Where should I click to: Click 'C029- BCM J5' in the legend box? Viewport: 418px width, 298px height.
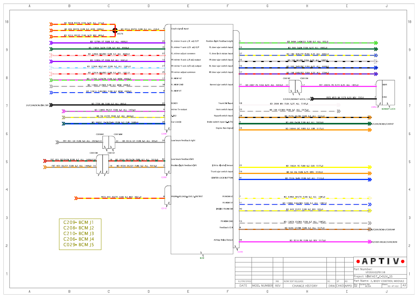point(79,245)
